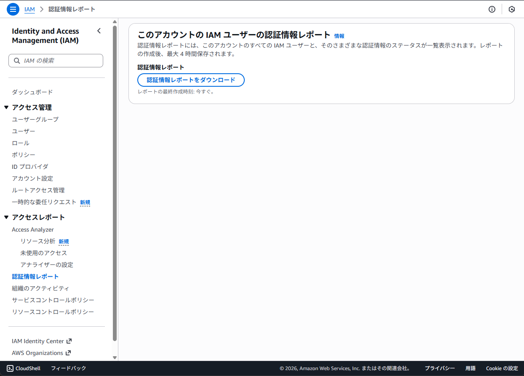Open リソース分析 under Access Analyzer

pyautogui.click(x=38, y=241)
